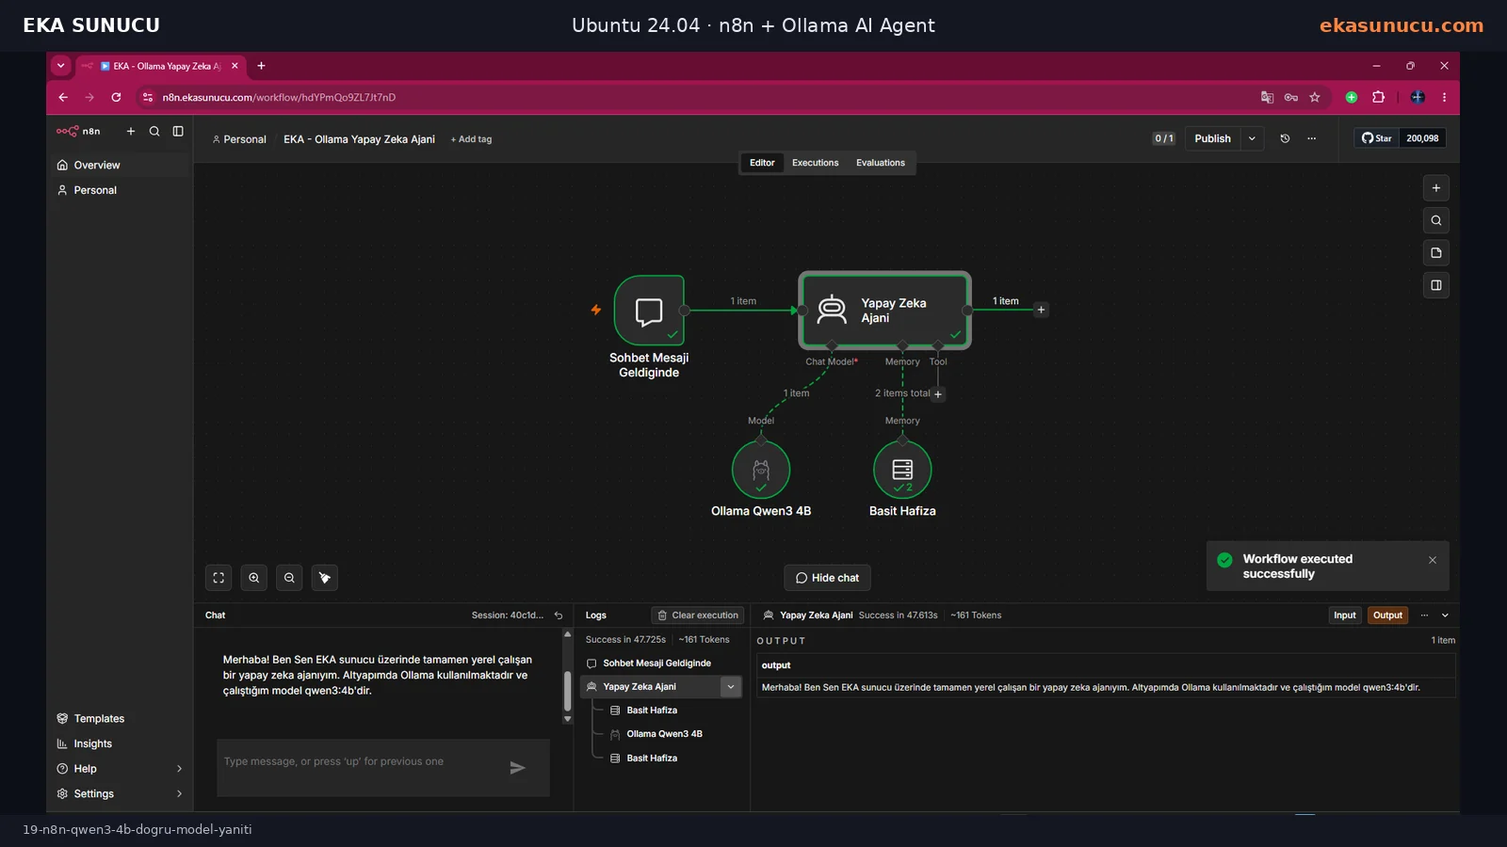Go back to the previous page

click(x=63, y=97)
